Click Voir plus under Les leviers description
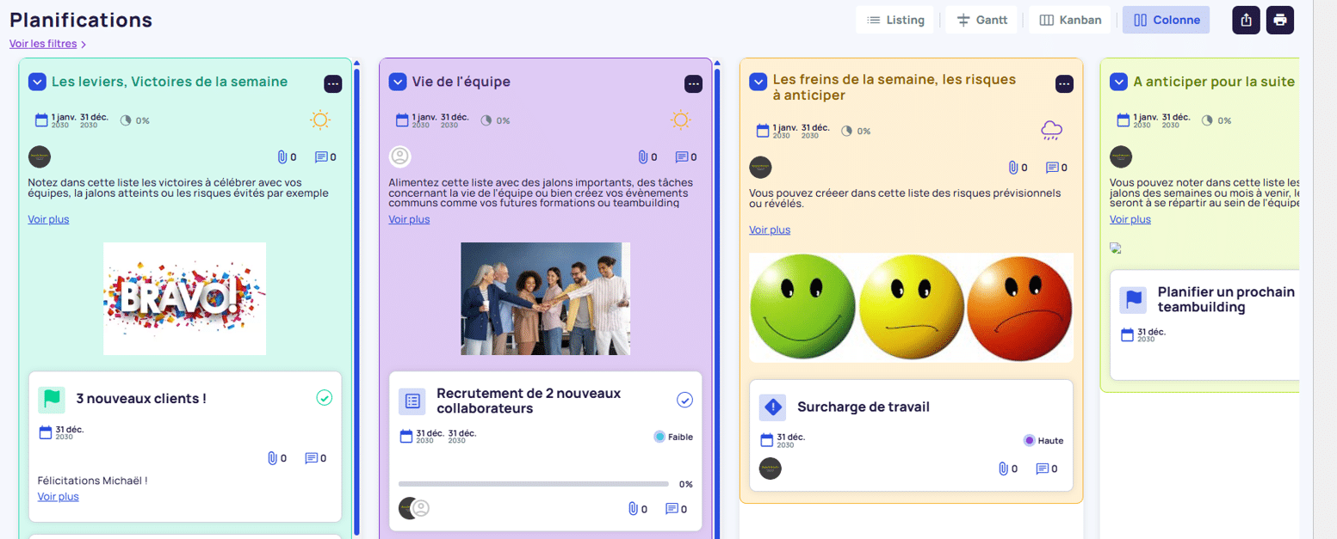Screen dimensions: 1337x539 point(48,219)
